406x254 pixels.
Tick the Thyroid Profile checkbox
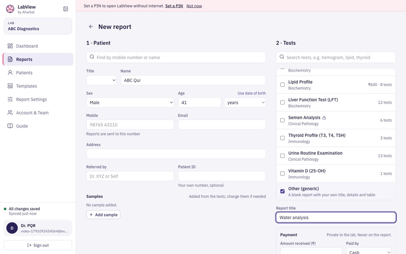pos(282,138)
